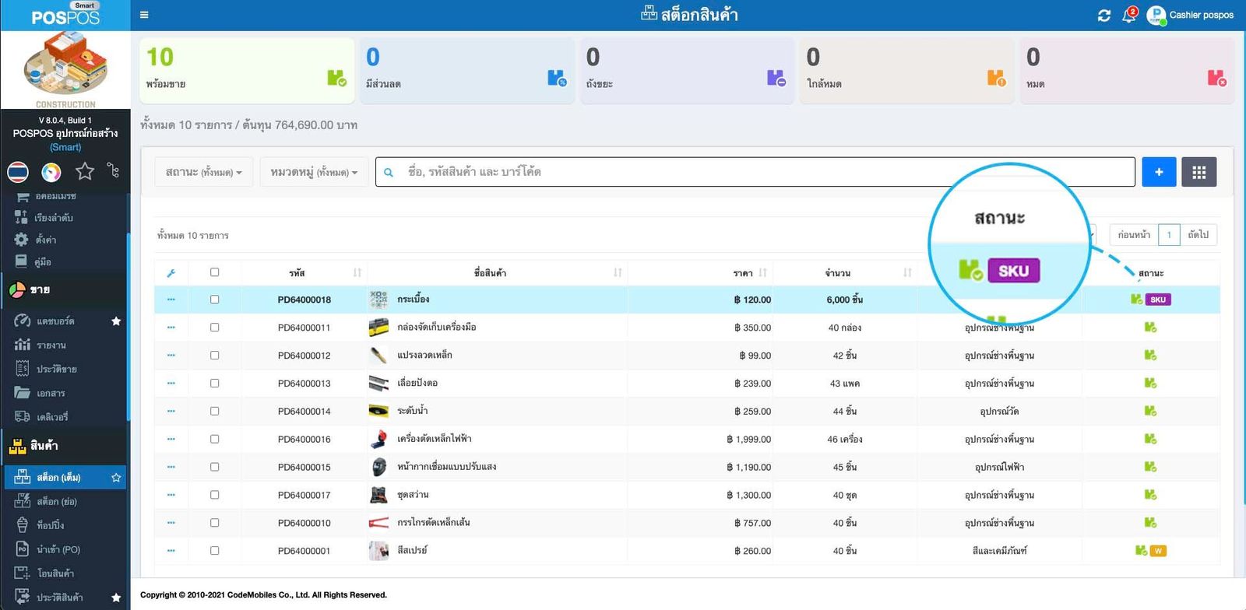Open the notifications bell
1246x610 pixels.
1128,16
